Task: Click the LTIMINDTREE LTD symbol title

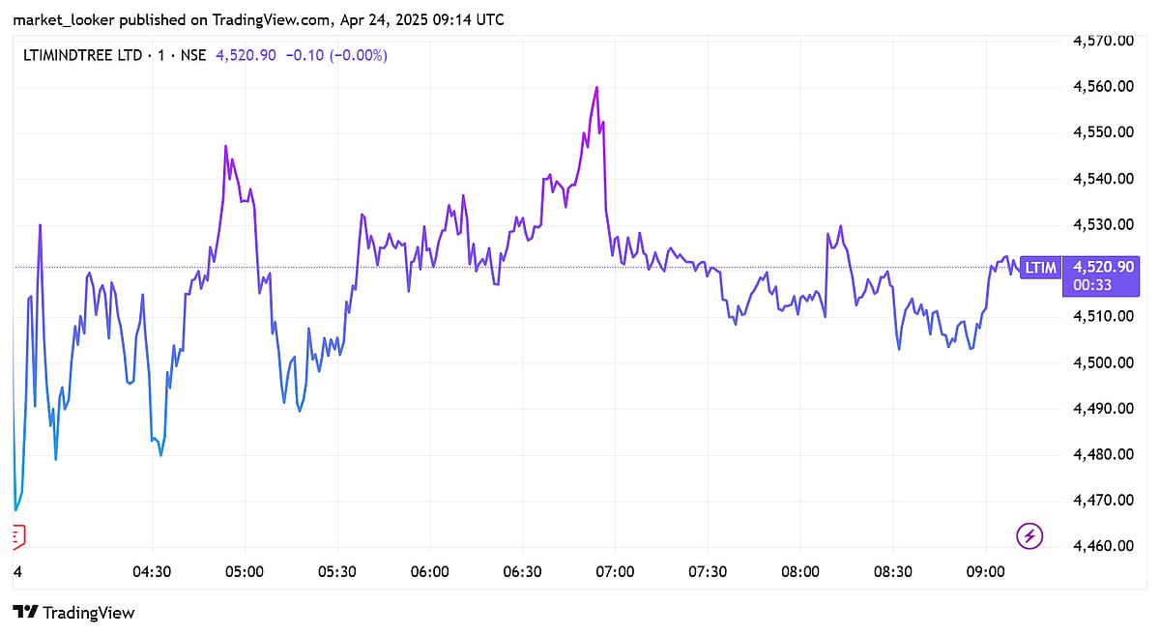Action: click(82, 55)
